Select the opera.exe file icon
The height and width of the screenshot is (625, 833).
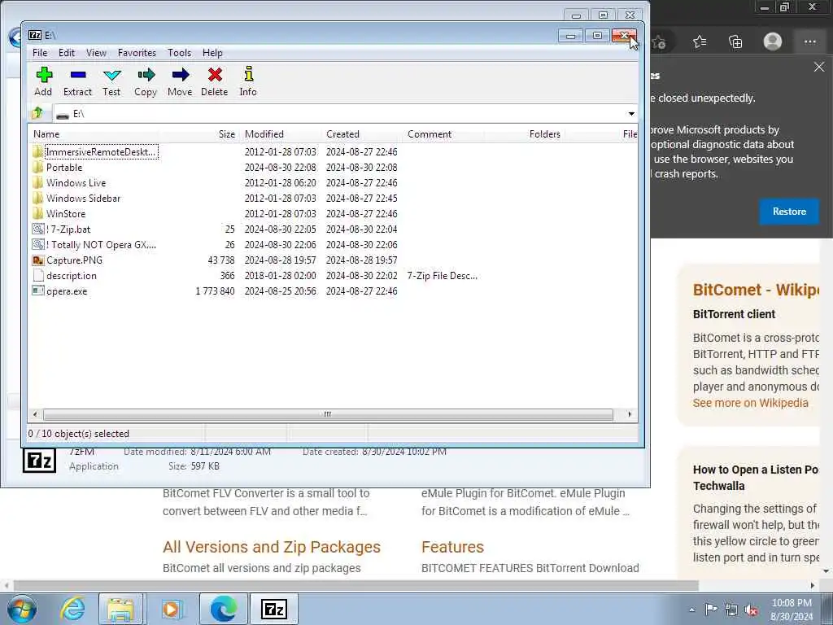pos(37,291)
